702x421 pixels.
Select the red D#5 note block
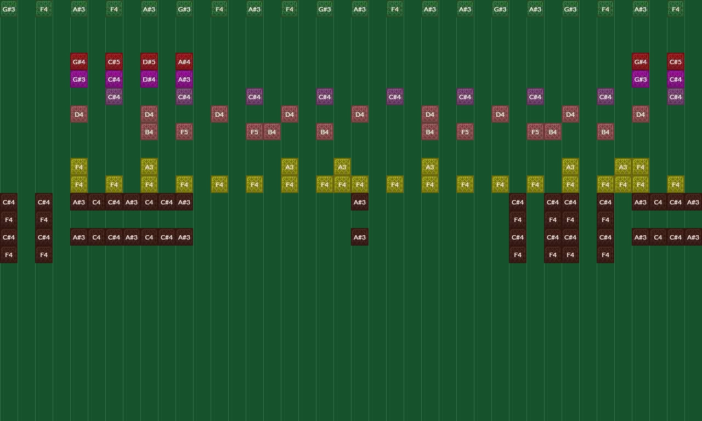[149, 61]
